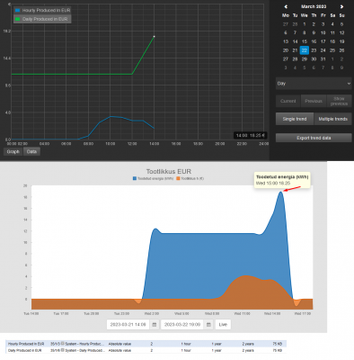354x360 pixels.
Task: Select March 23 in the calendar
Action: pos(314,50)
